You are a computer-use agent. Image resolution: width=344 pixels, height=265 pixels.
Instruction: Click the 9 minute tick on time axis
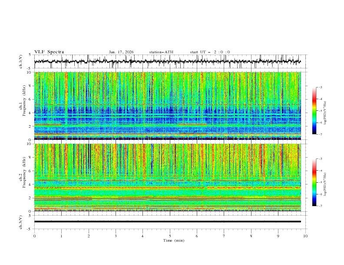(x=278, y=236)
